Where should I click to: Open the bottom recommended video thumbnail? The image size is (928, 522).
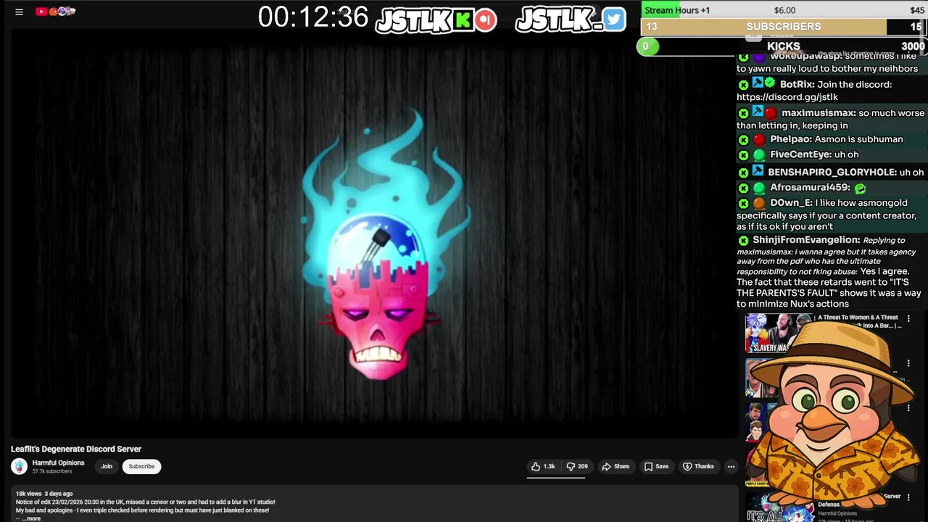pyautogui.click(x=779, y=508)
